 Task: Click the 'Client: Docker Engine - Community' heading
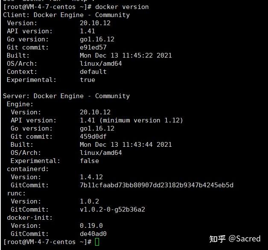[66, 15]
